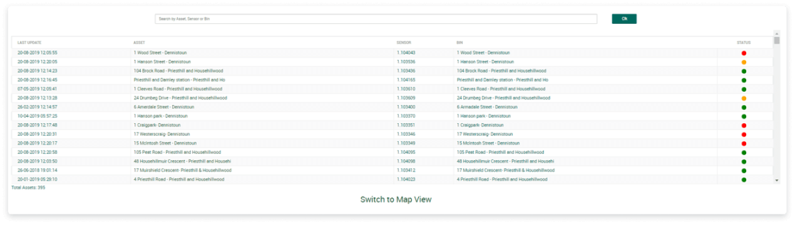
Task: Click green status dot for 1 Hanson park
Action: (x=744, y=116)
